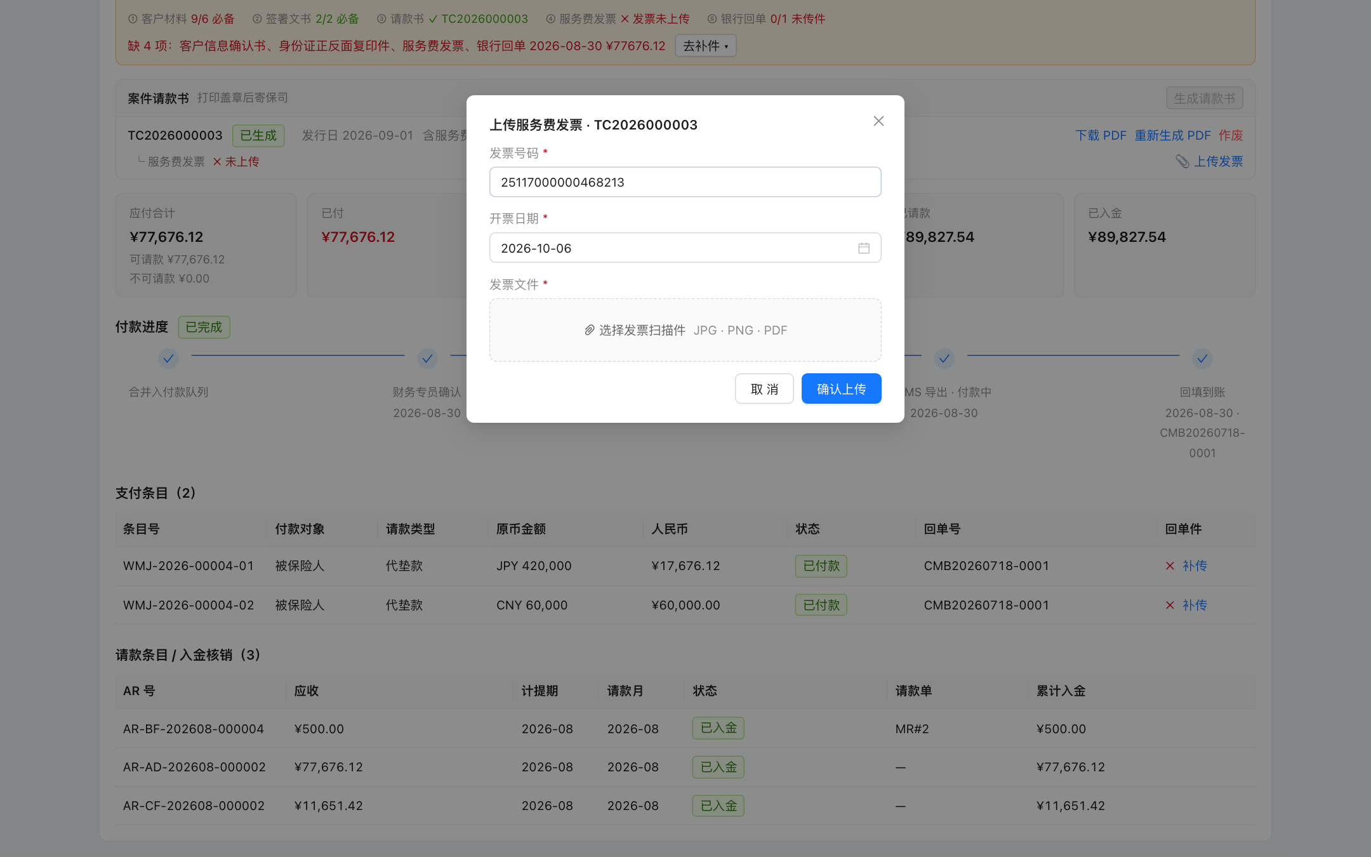Click the 财务专员确认 step checkmark
This screenshot has height=857, width=1371.
pyautogui.click(x=427, y=359)
